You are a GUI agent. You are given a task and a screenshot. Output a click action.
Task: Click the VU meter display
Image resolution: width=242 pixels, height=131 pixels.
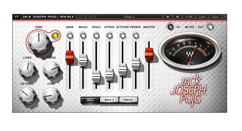tap(190, 51)
